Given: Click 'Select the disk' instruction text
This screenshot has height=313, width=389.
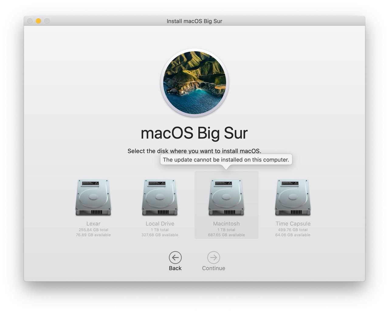Looking at the screenshot, I should point(194,151).
